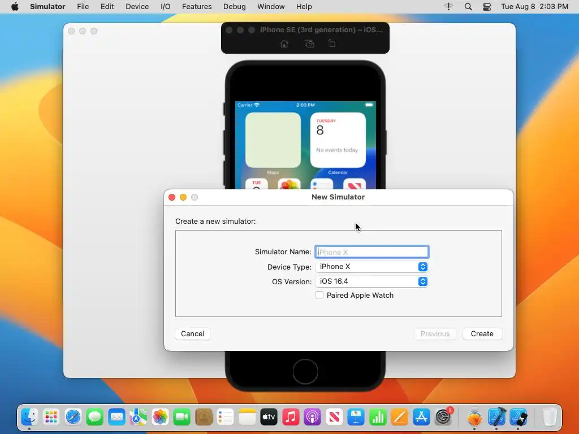Click the date and time in the menu bar

534,7
